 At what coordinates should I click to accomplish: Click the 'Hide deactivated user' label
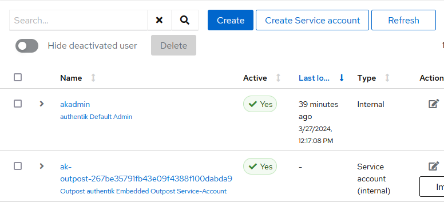point(92,46)
